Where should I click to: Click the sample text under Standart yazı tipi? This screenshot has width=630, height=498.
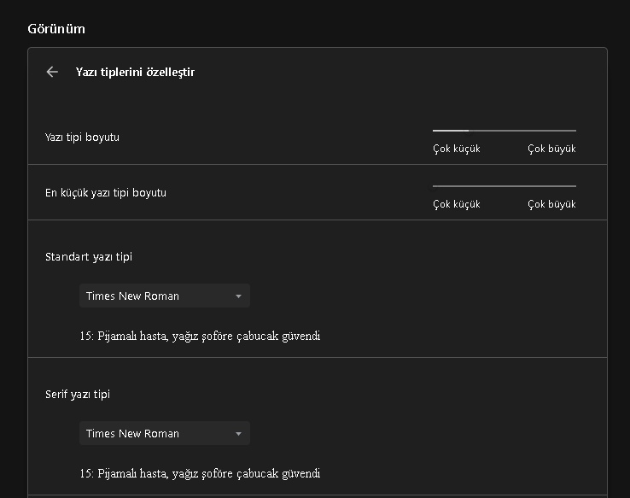pos(200,336)
